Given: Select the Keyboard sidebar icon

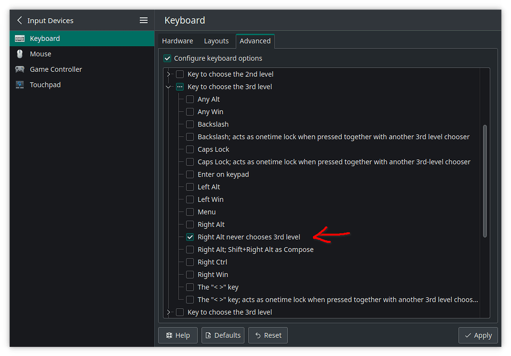Looking at the screenshot, I should (x=20, y=38).
